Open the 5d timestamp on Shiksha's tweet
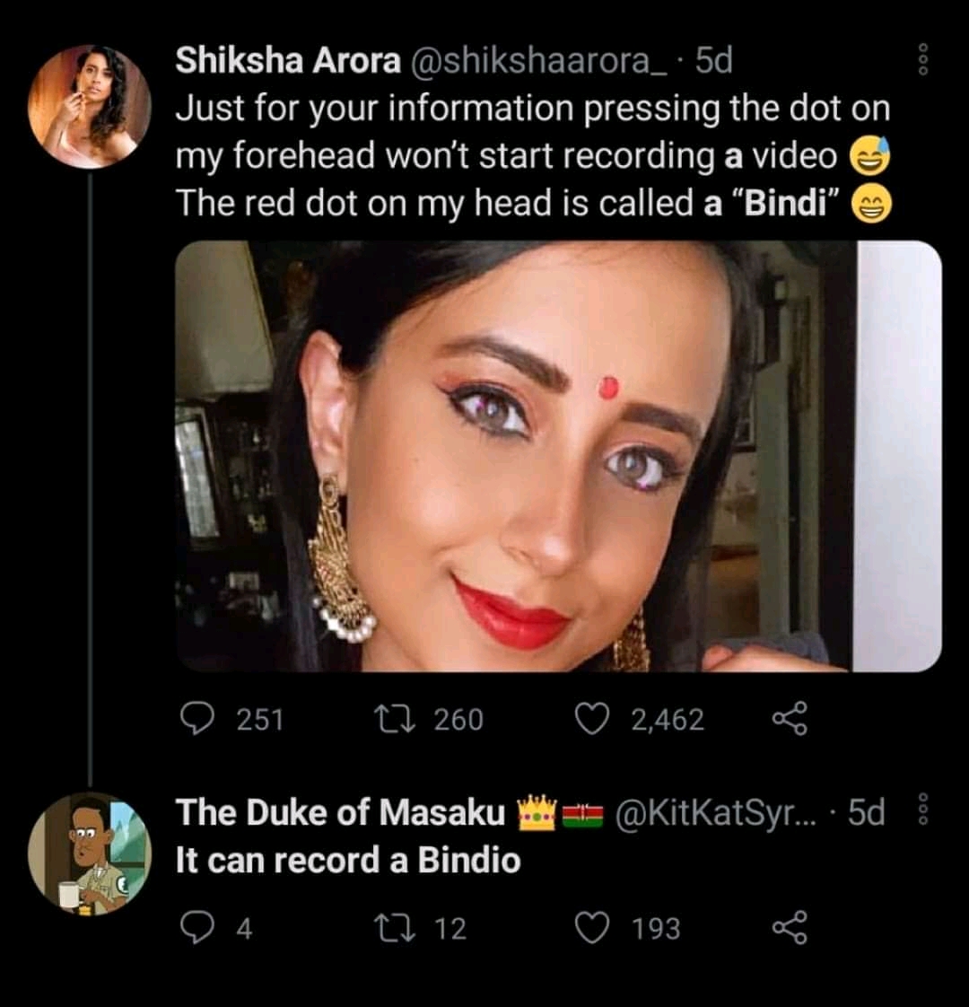 714,60
